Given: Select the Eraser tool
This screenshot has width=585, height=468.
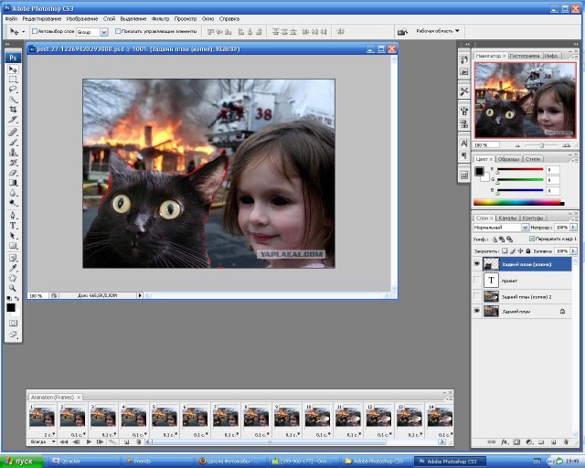Looking at the screenshot, I should click(x=13, y=173).
